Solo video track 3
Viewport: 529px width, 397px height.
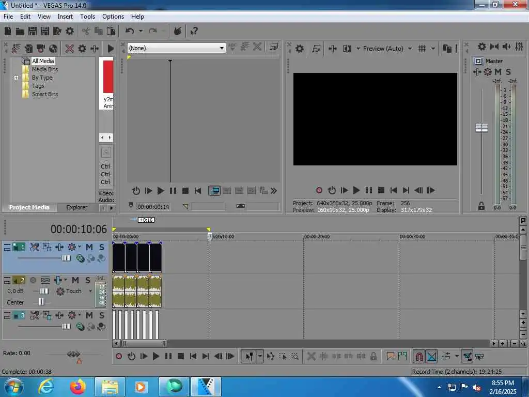pos(102,316)
